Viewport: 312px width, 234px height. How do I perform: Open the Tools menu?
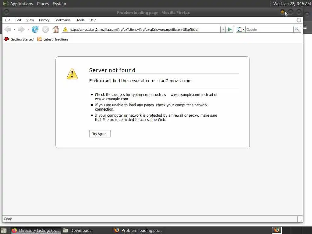point(80,20)
